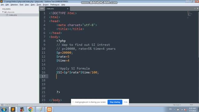Image resolution: width=199 pixels, height=112 pixels.
Task: Toggle the sidebar icon in status bar
Action: click(2, 105)
